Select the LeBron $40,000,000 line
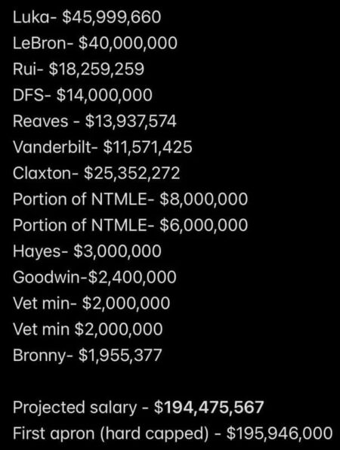The height and width of the screenshot is (450, 340). pos(95,43)
